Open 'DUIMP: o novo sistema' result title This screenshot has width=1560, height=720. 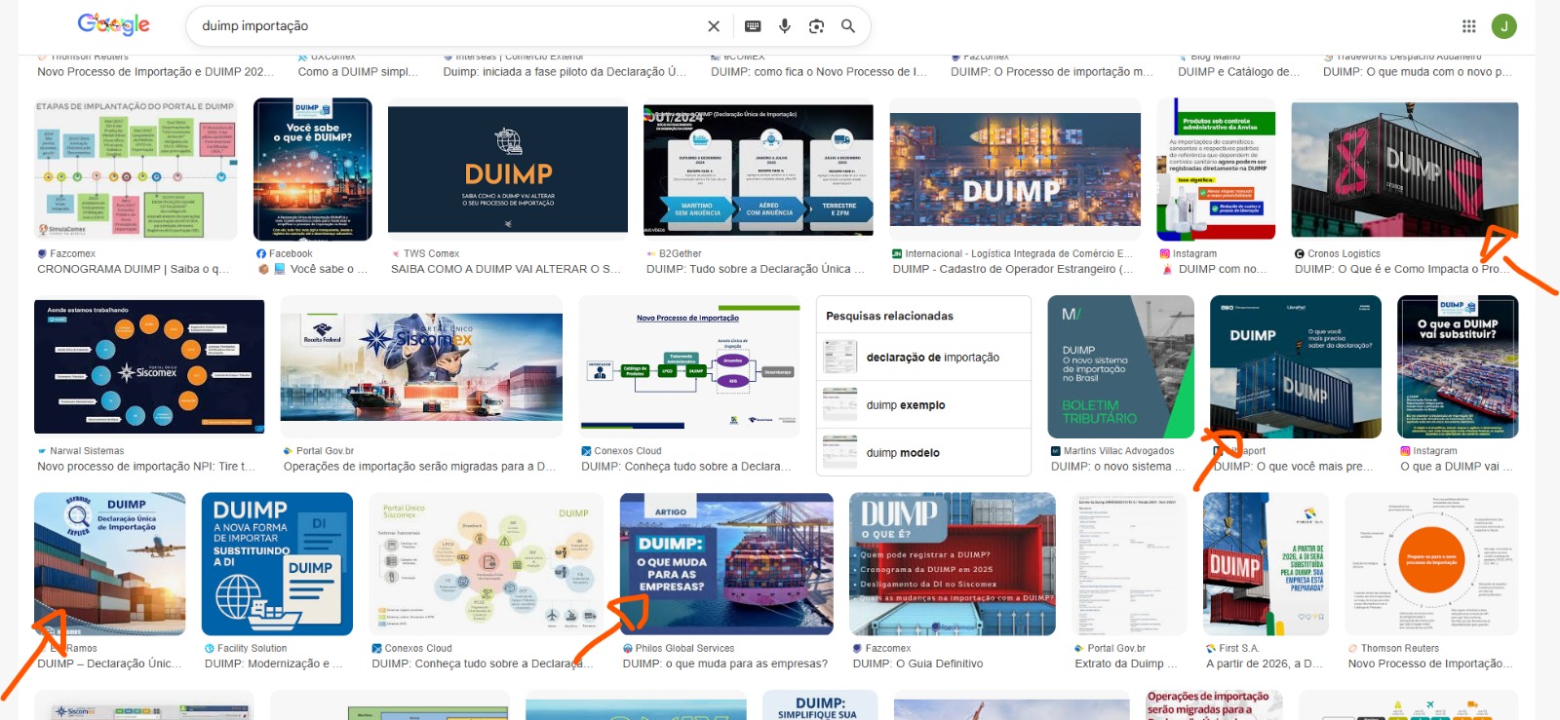coord(1118,467)
